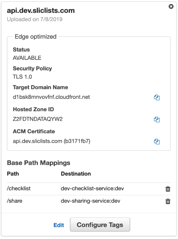Click the Edge optimized section label

coord(36,37)
